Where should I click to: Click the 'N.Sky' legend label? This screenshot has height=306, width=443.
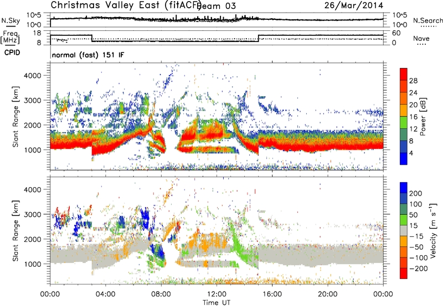click(x=11, y=20)
